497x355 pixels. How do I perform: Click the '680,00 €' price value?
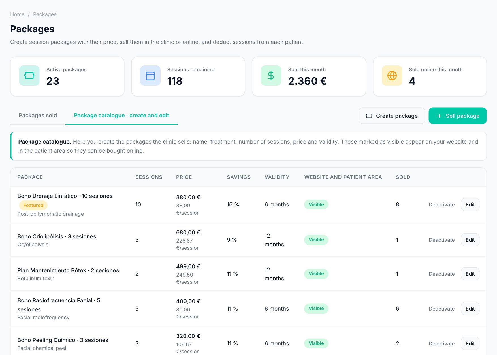(188, 232)
